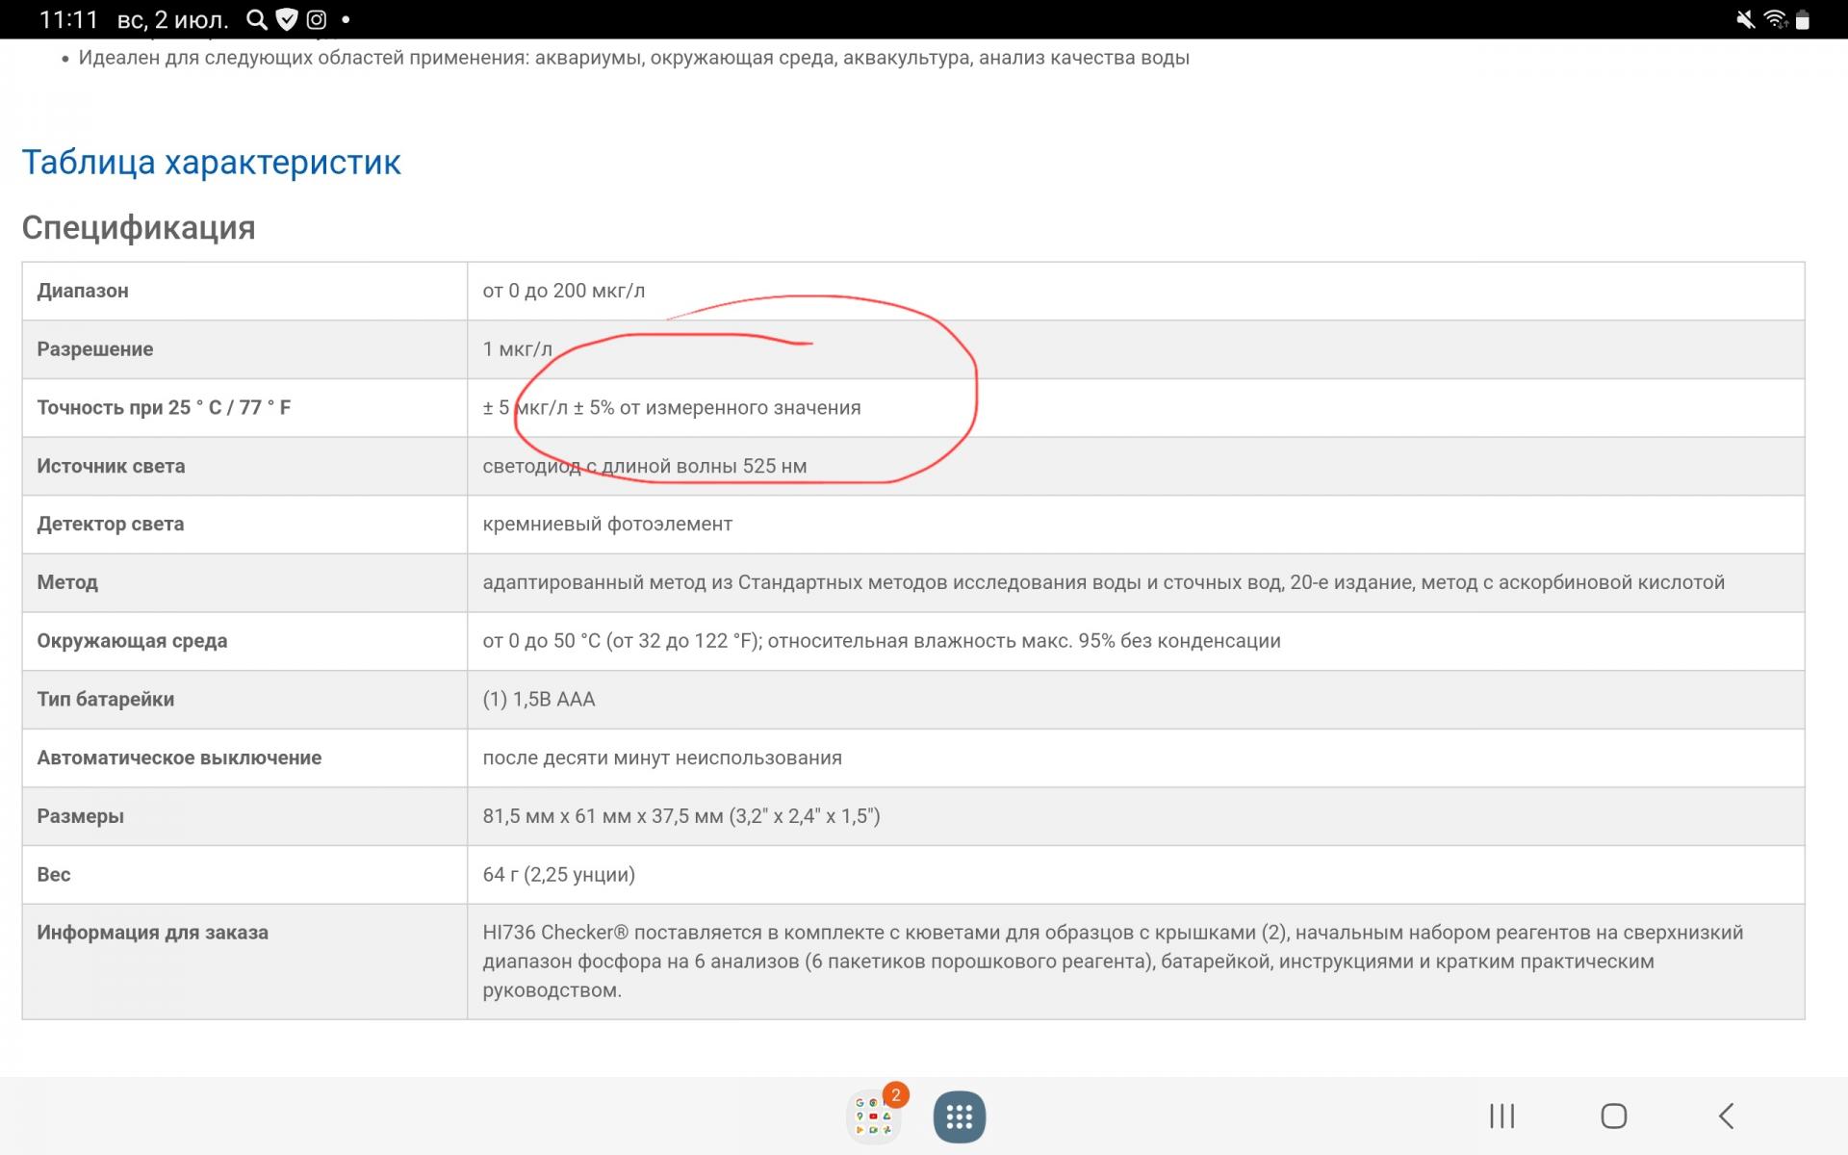Click the 'Таблица характеристик' blue heading

tap(211, 162)
